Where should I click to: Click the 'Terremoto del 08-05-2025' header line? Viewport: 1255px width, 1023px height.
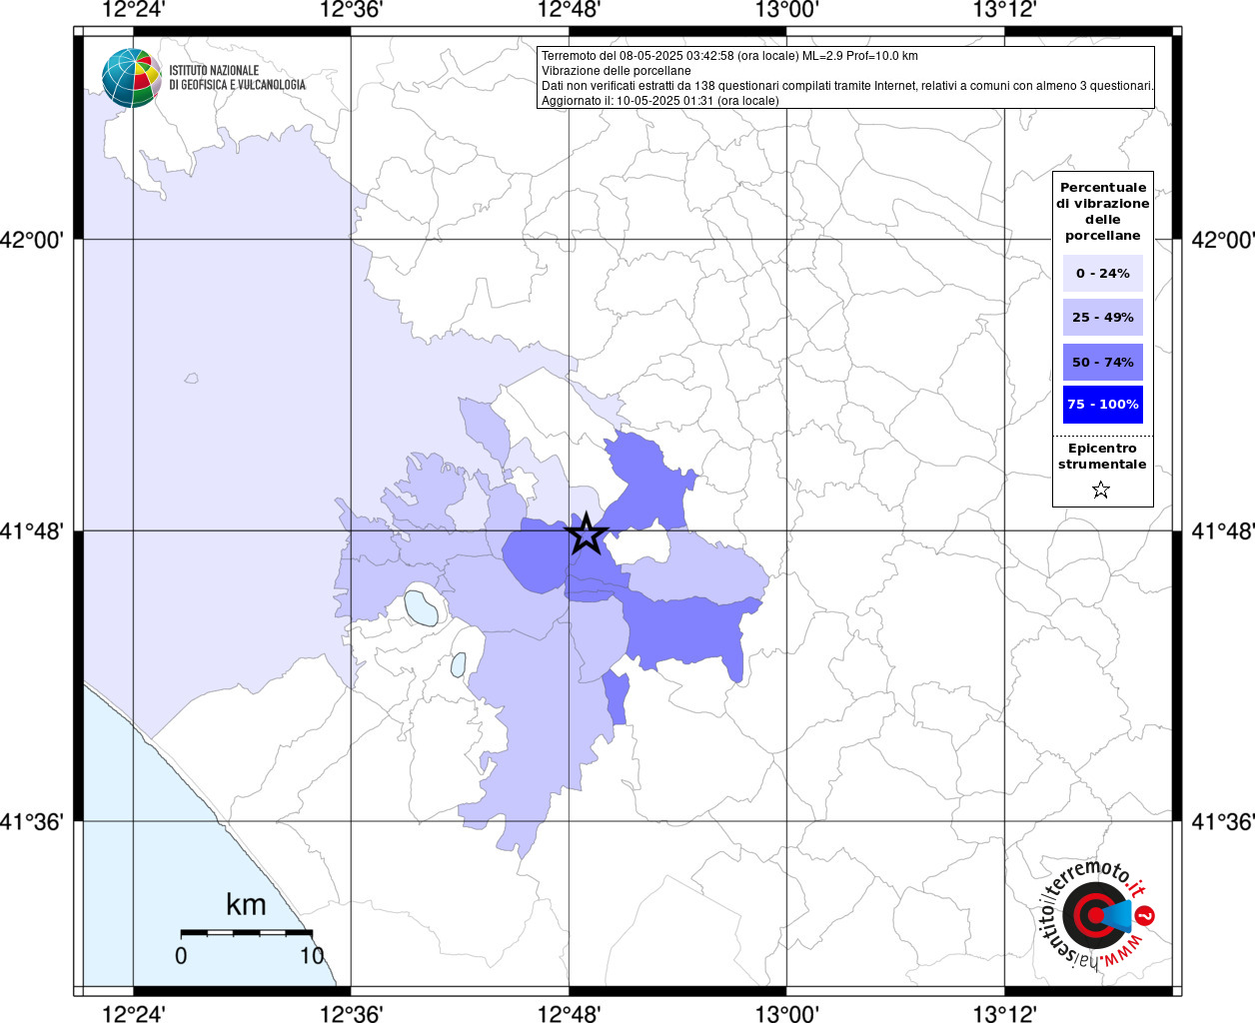point(729,56)
